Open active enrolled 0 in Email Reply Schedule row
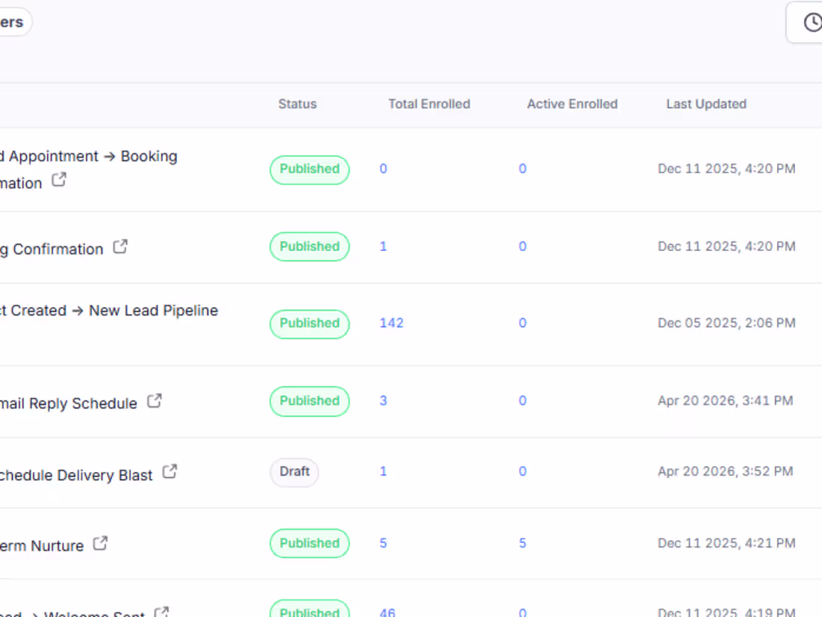Screen dimensions: 822x617 click(522, 400)
